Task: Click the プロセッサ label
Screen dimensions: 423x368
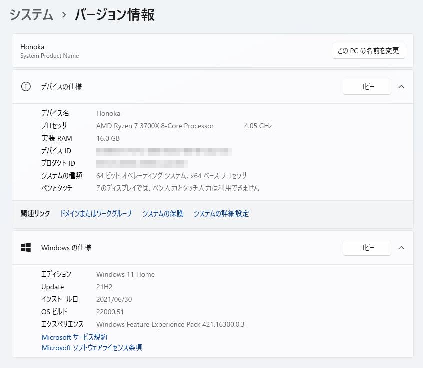Action: (x=54, y=125)
